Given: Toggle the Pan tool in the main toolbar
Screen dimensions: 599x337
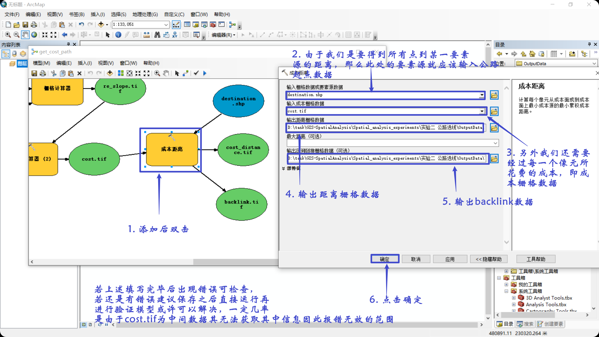Looking at the screenshot, I should coord(25,35).
